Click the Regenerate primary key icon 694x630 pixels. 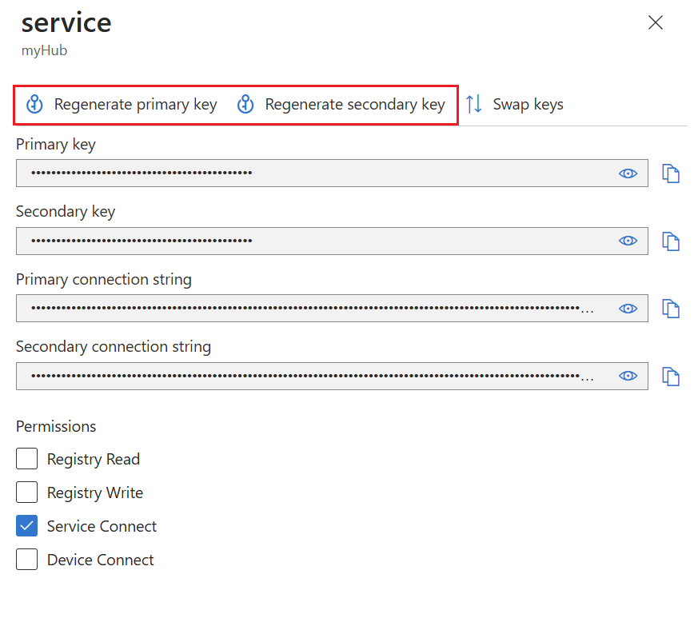tap(34, 105)
